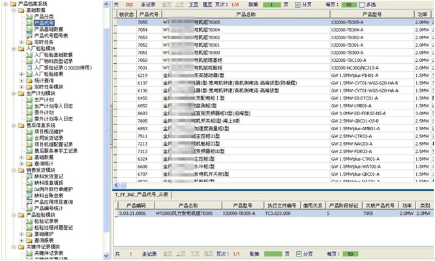Open 入厂检验基础数据 via its icon
The image size is (435, 261).
coord(29,55)
